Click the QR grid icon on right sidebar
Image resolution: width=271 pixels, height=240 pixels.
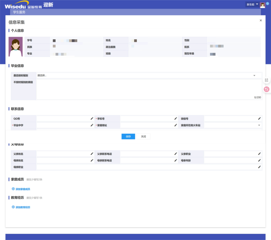click(266, 80)
